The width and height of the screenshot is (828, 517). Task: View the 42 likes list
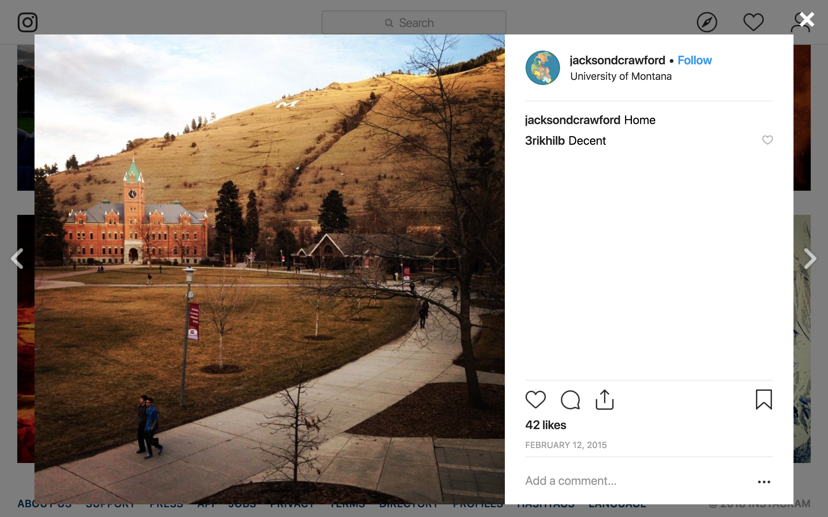click(545, 425)
